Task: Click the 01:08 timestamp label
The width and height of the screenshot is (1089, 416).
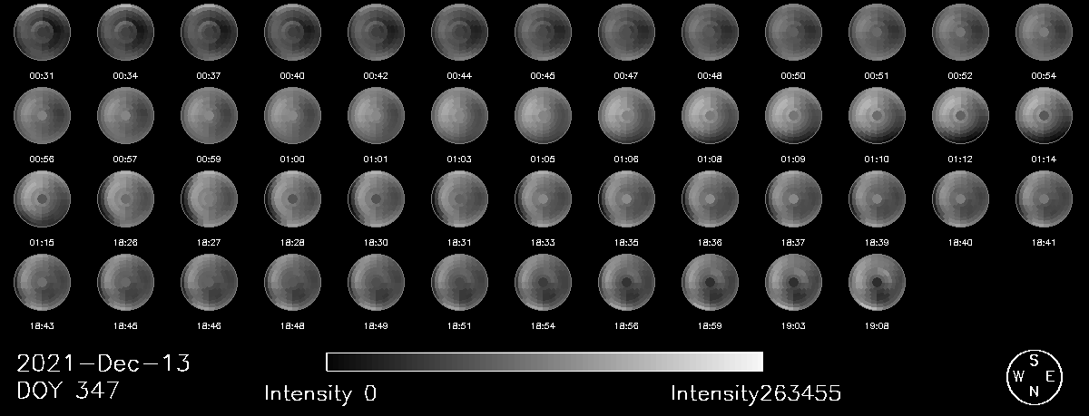Action: (710, 159)
